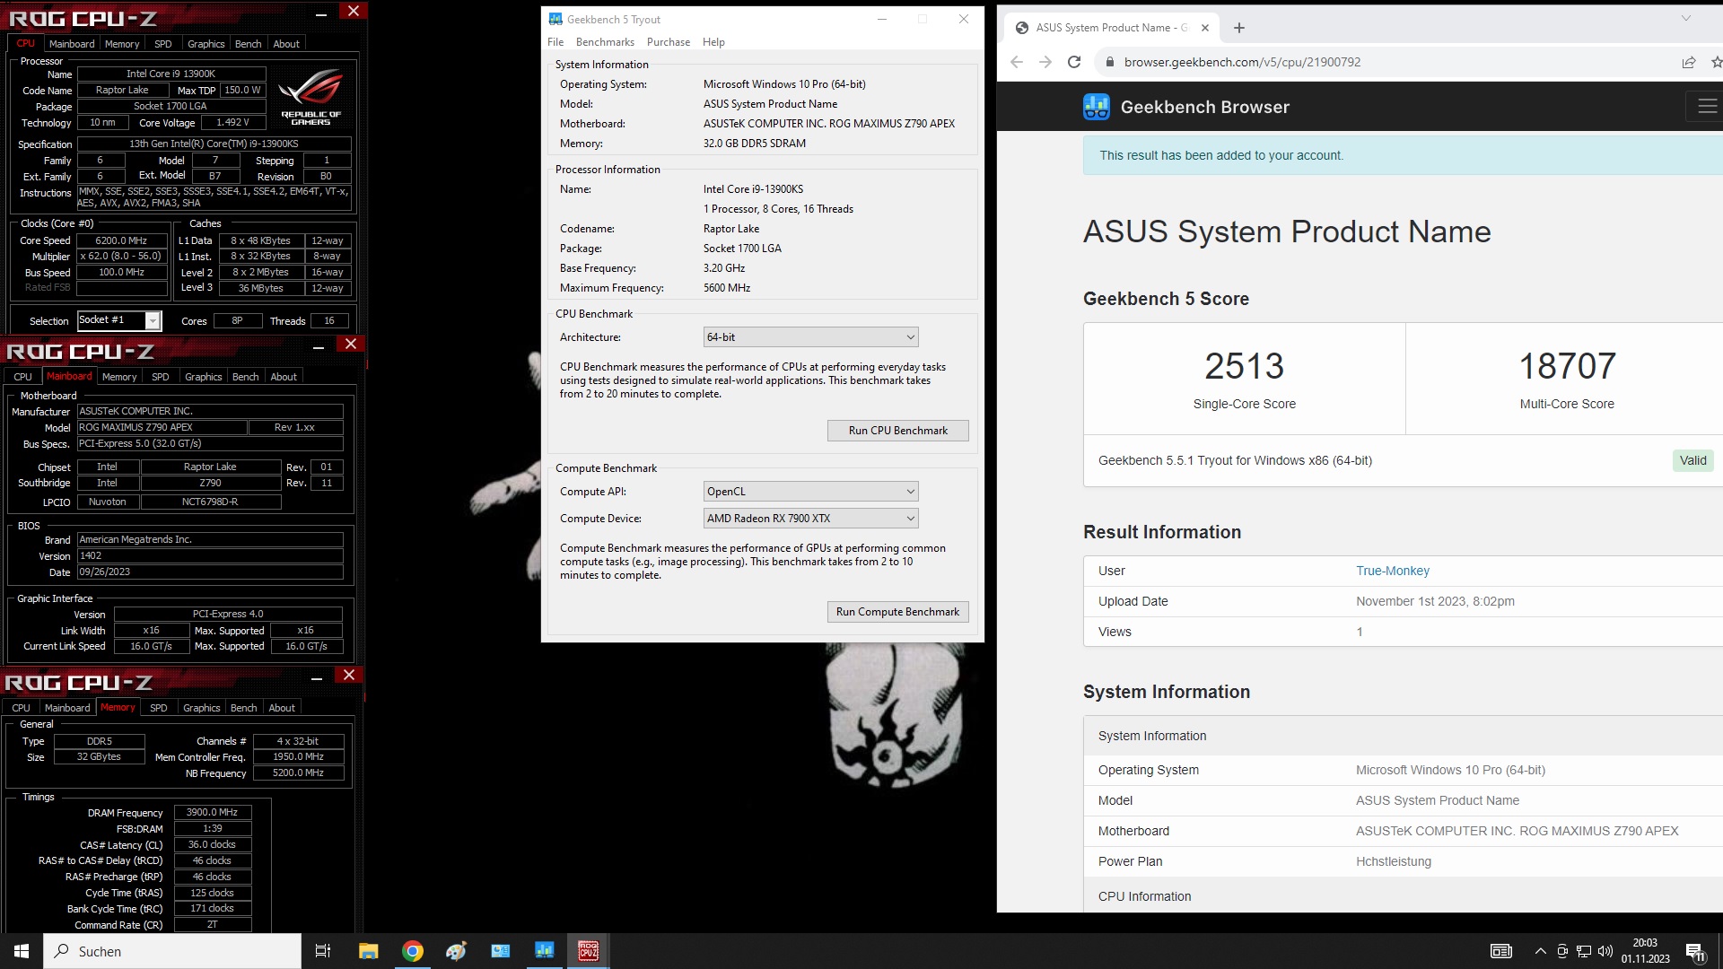Open the ROG CPU-Z taskbar icon
1723x969 pixels.
click(589, 951)
